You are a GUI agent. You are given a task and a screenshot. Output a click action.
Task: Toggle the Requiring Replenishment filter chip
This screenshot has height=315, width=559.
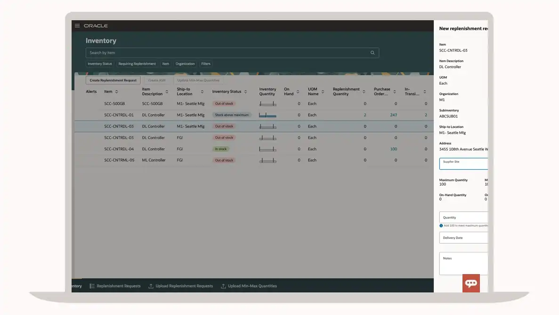(137, 64)
